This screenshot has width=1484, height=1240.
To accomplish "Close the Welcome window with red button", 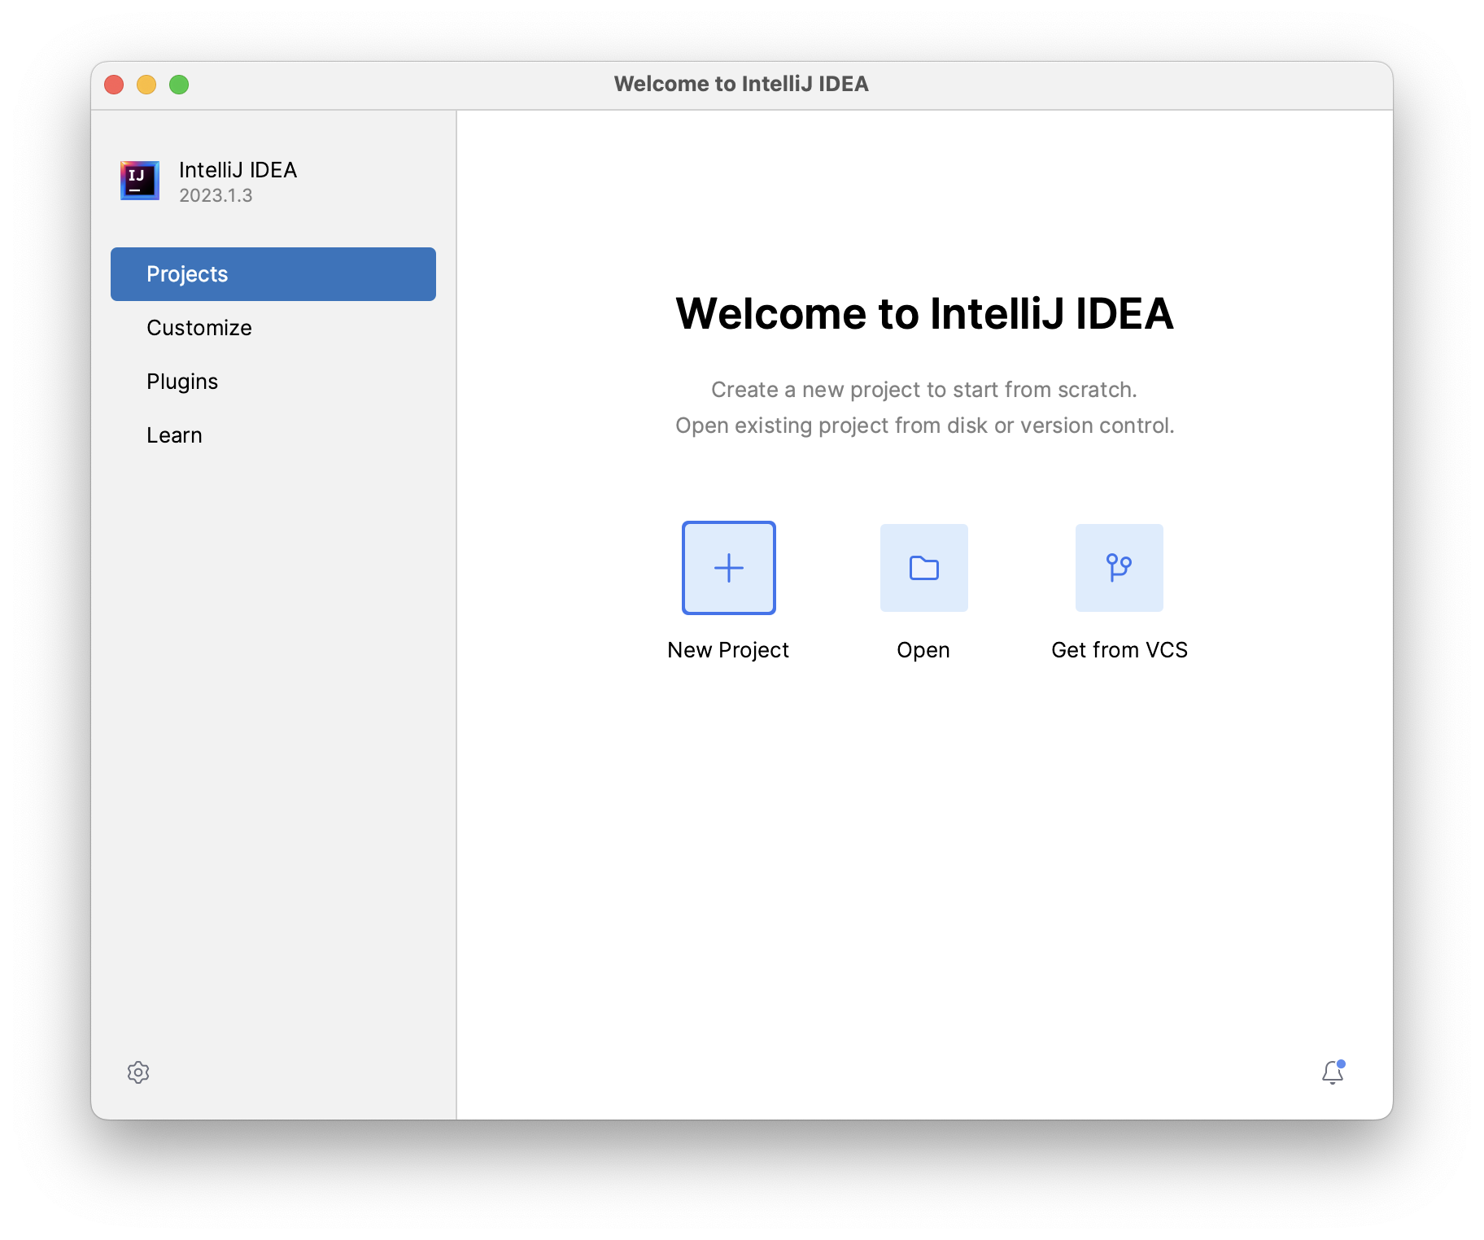I will coord(114,85).
